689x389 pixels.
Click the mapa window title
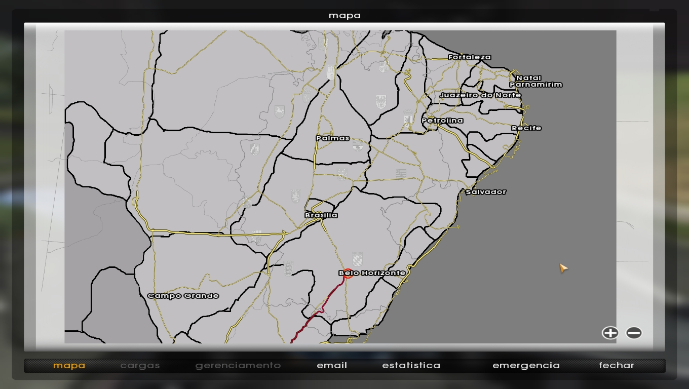click(344, 15)
